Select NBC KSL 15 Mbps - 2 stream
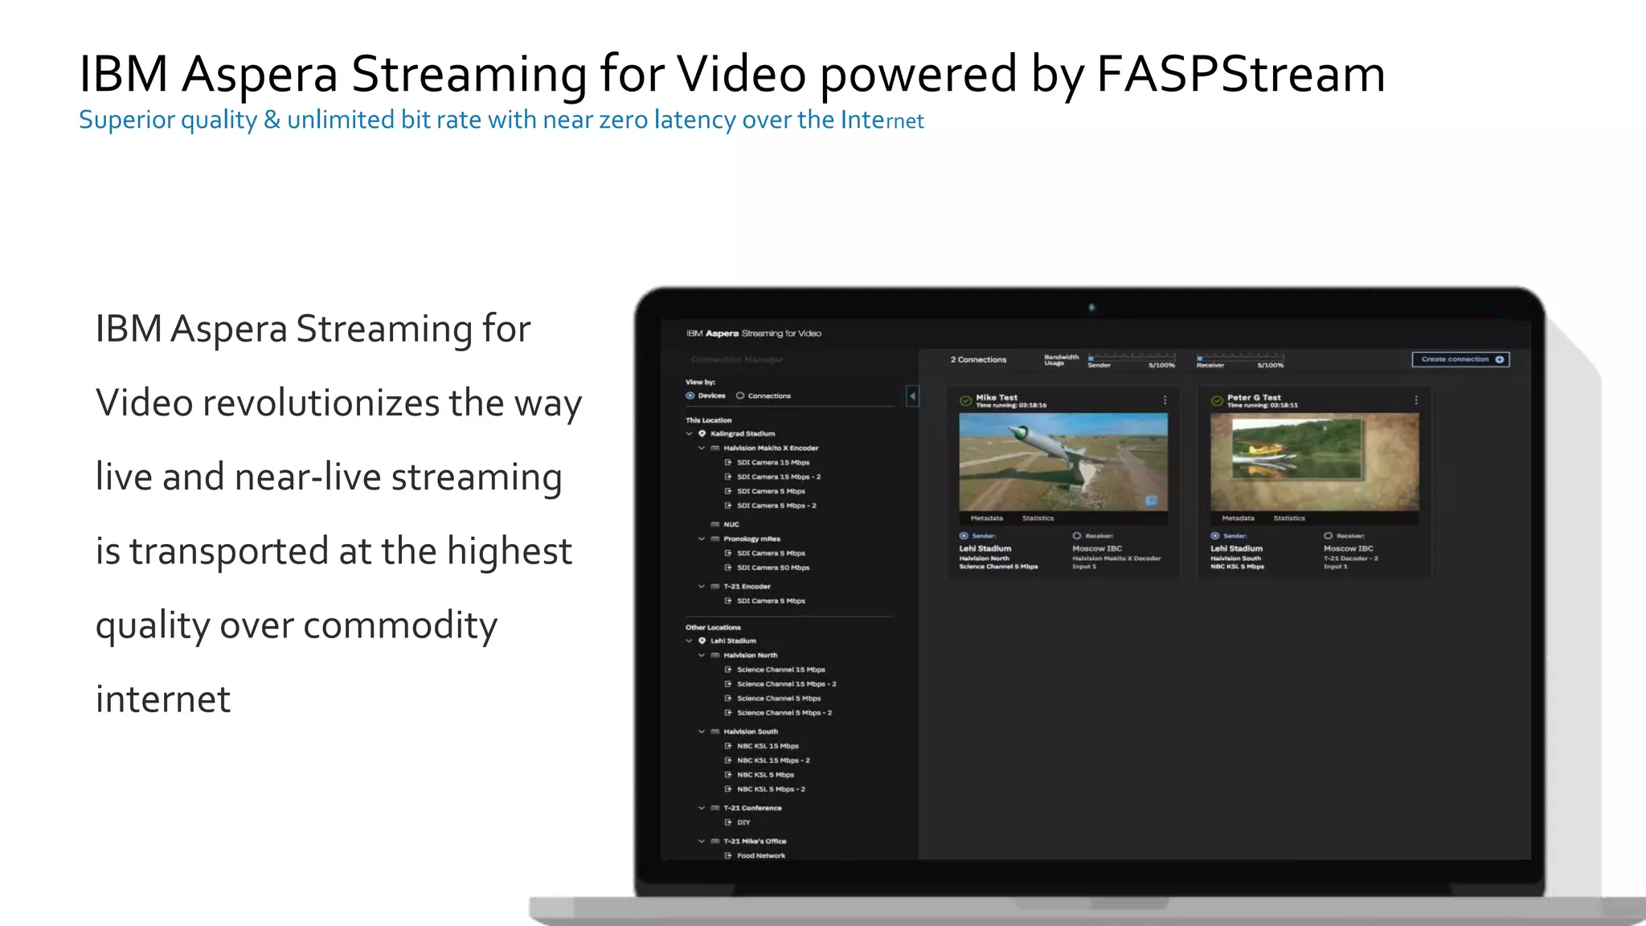 773,760
